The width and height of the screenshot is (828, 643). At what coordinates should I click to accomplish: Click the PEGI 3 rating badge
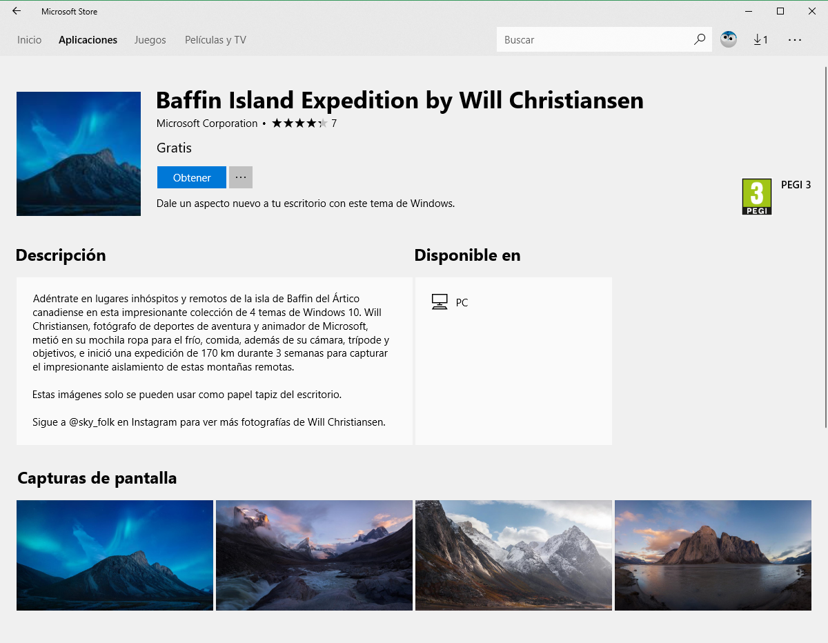(756, 197)
